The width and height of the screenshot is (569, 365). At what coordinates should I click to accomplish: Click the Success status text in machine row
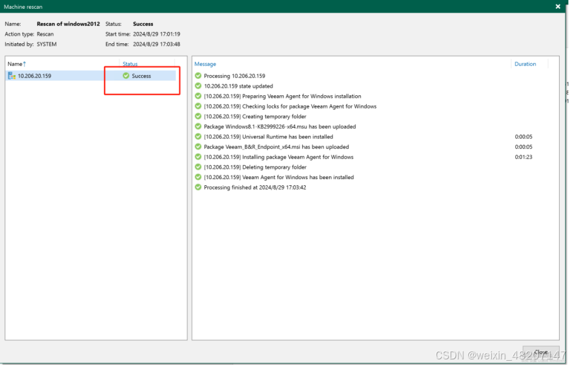(x=141, y=76)
